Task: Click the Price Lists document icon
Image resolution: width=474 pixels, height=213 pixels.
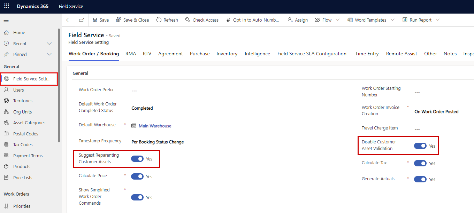Action: tap(6, 177)
